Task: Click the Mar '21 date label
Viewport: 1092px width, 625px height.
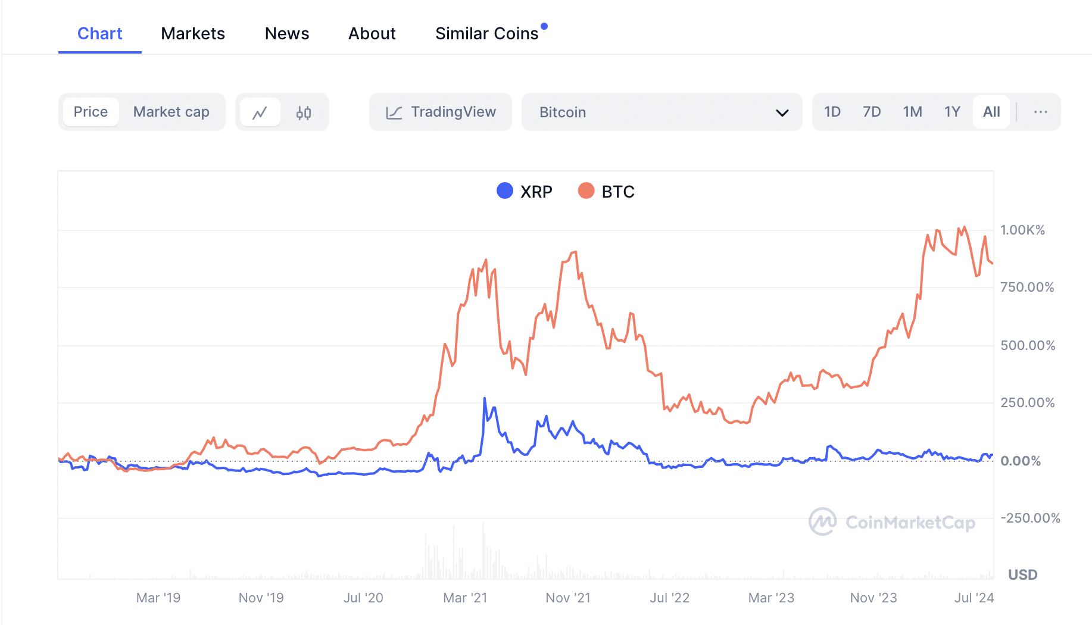Action: 465,598
